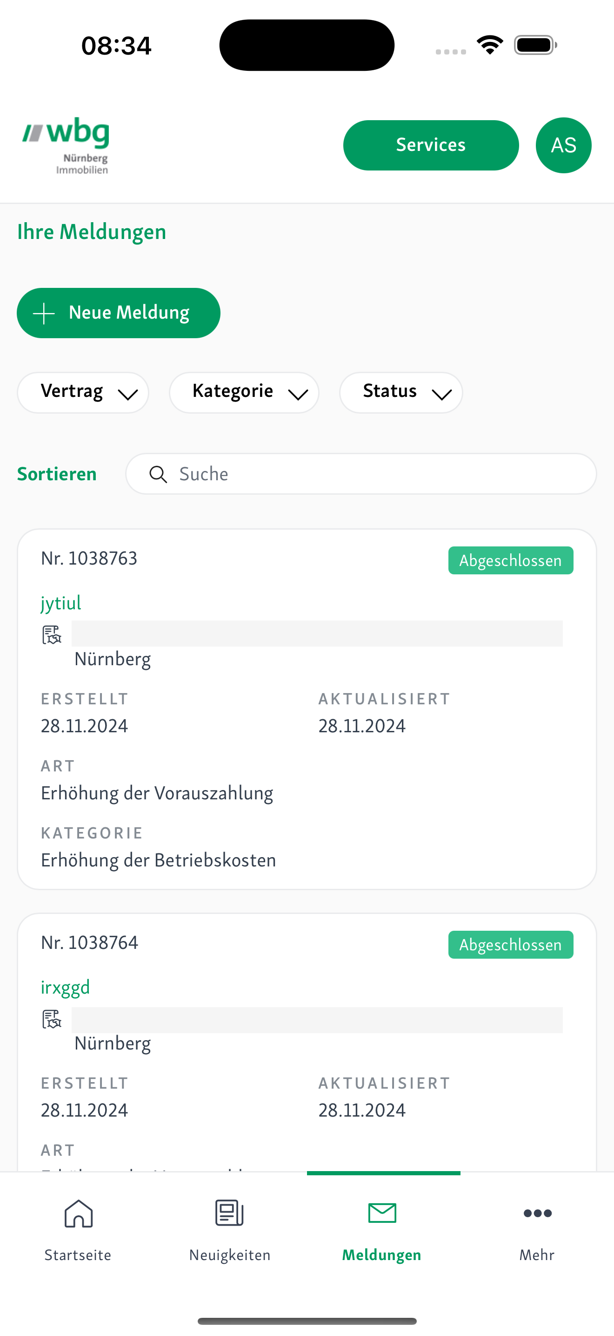
Task: Open the Neuigkeiten news icon
Action: point(229,1213)
